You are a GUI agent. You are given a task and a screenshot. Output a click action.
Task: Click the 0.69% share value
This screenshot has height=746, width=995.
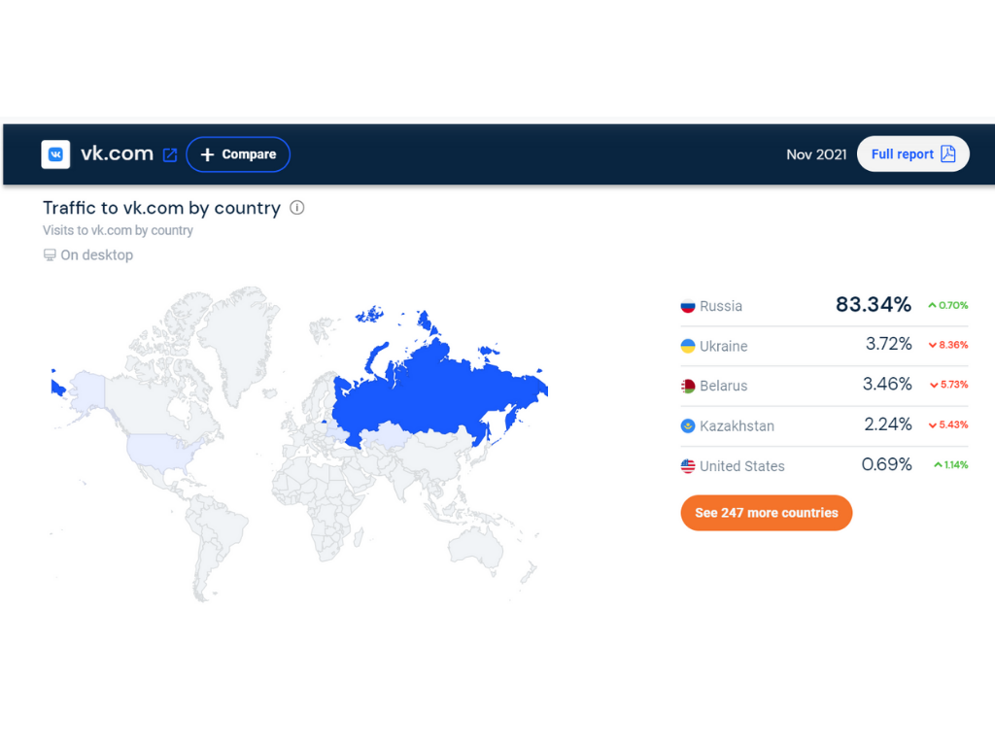coord(886,464)
